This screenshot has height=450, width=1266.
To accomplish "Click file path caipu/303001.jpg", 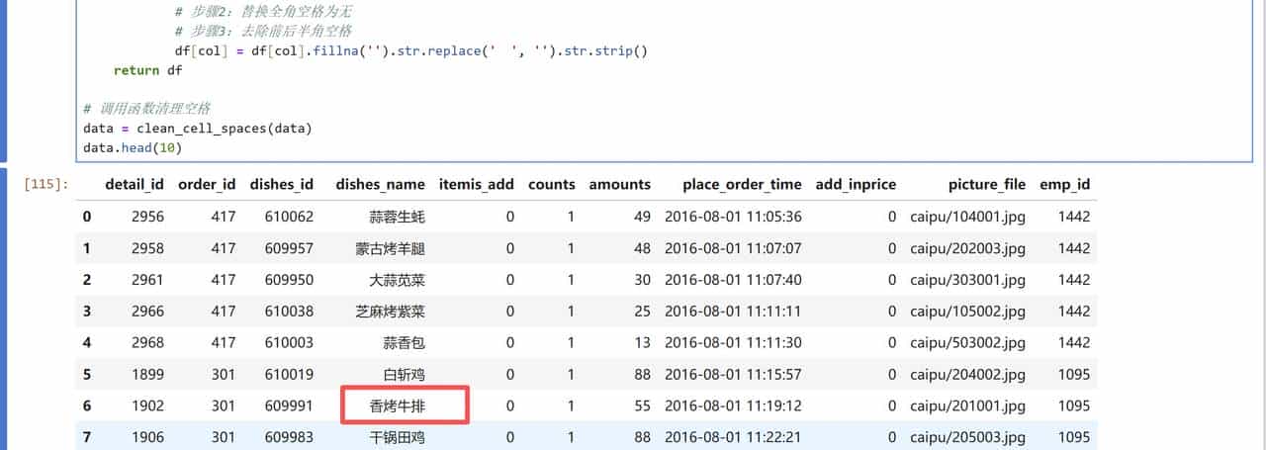I will 968,280.
